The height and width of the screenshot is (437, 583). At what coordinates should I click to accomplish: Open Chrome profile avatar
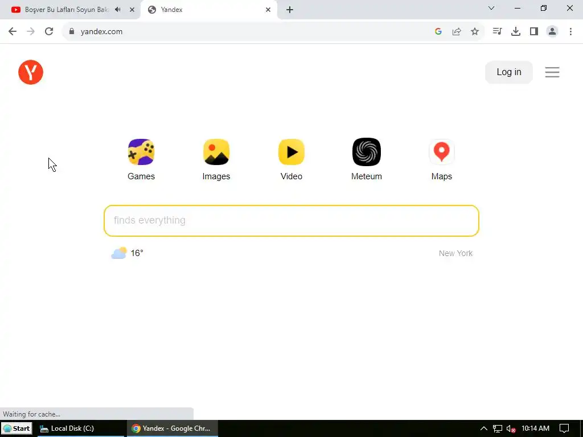[552, 32]
